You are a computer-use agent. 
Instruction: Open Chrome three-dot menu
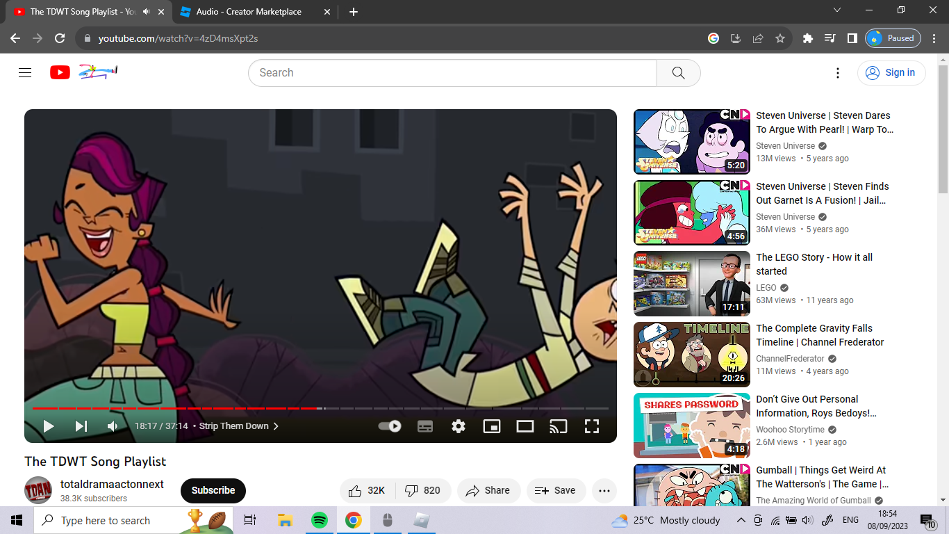934,38
